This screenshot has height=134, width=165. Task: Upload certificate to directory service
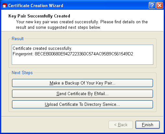(x=82, y=104)
